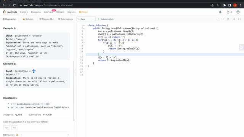Open the Interview menu item
Screen dimensions: 244x137
[x=48, y=12]
